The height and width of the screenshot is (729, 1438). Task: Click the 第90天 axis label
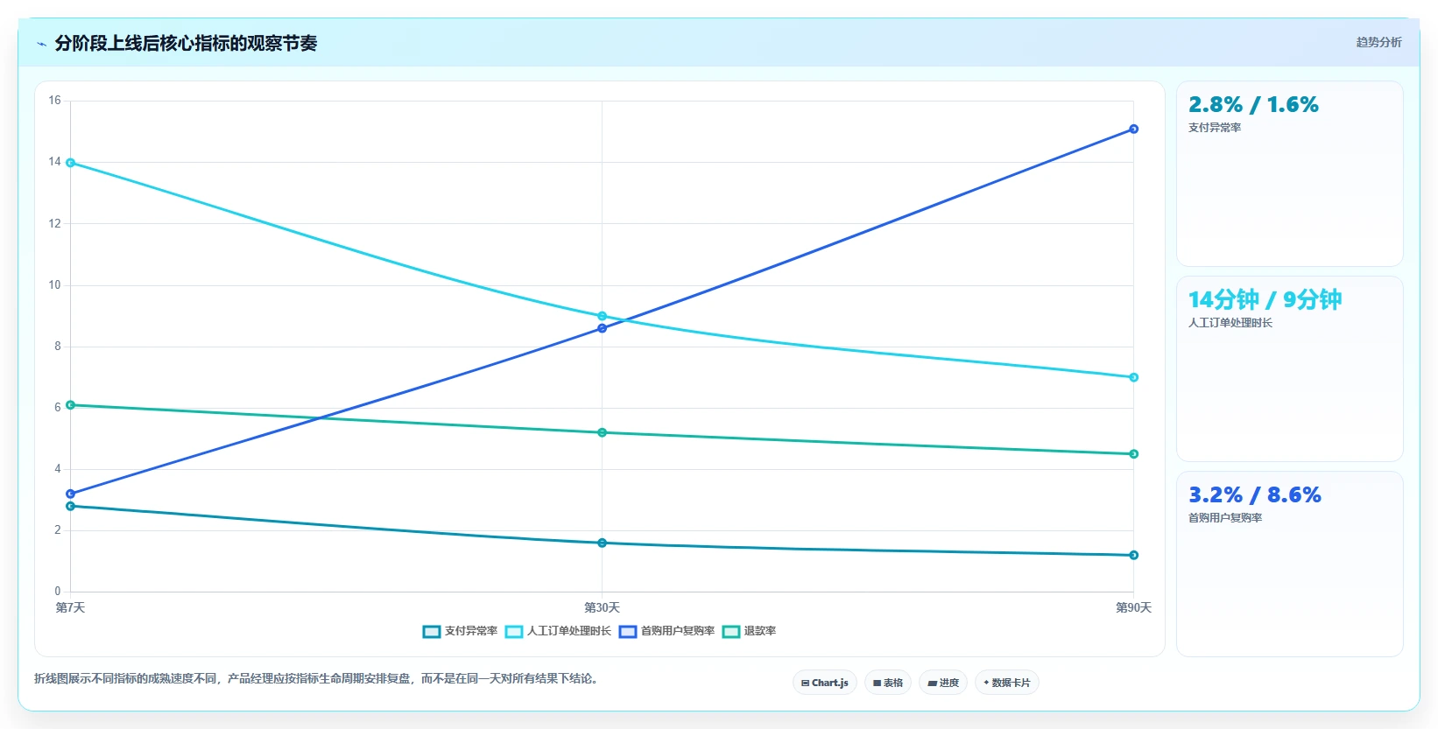pyautogui.click(x=1133, y=607)
